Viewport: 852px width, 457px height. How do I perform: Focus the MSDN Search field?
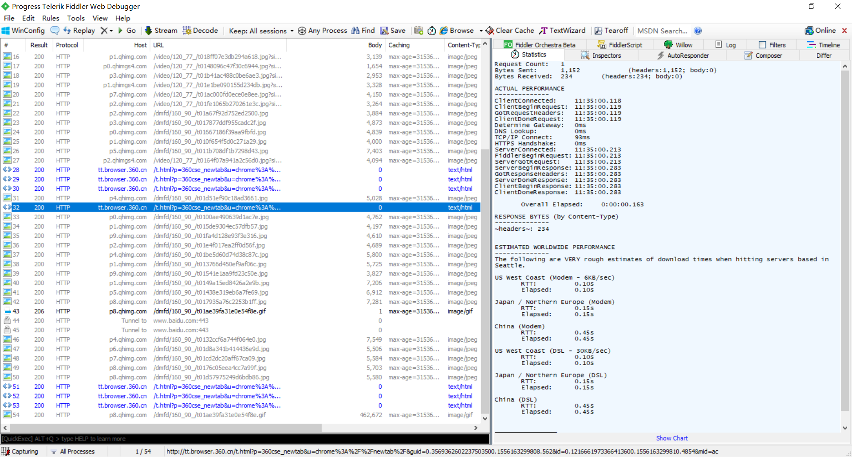(662, 31)
